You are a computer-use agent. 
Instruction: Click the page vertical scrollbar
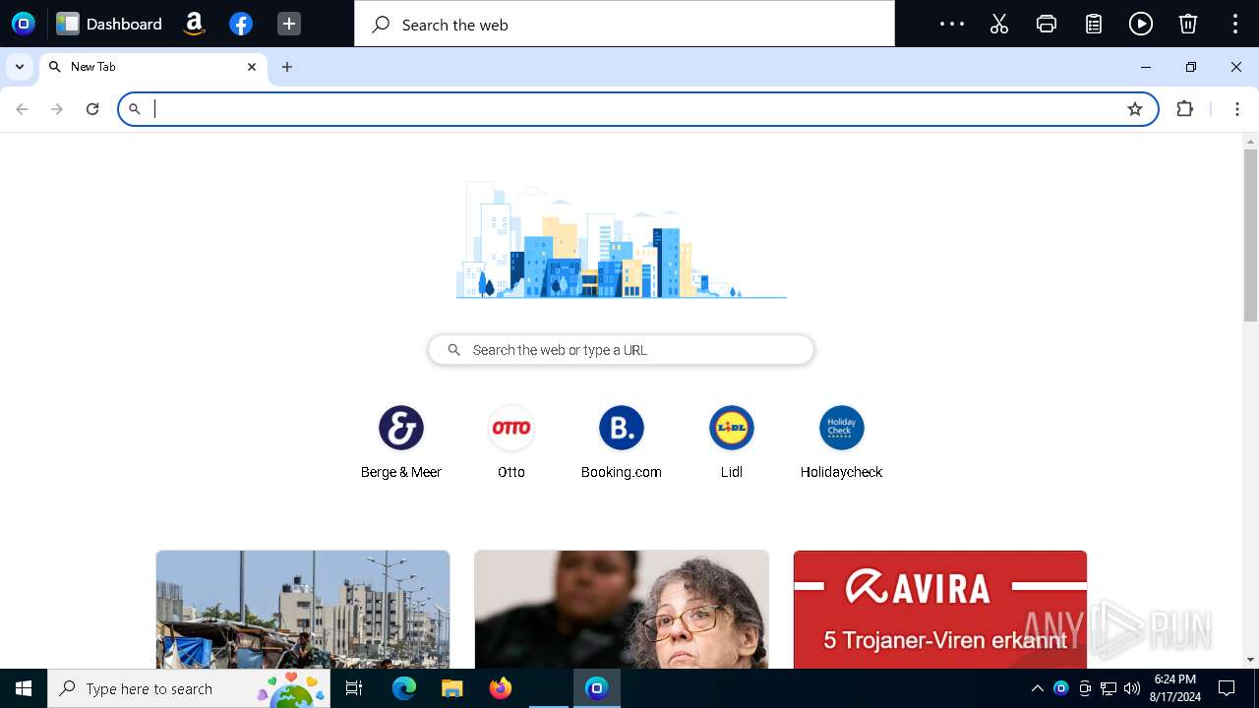click(1250, 235)
